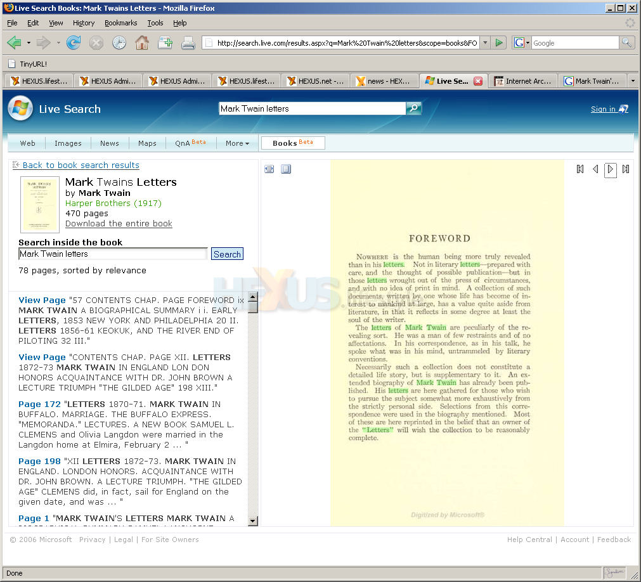Image resolution: width=641 pixels, height=582 pixels.
Task: Click the book cover thumbnail
Action: coord(40,204)
